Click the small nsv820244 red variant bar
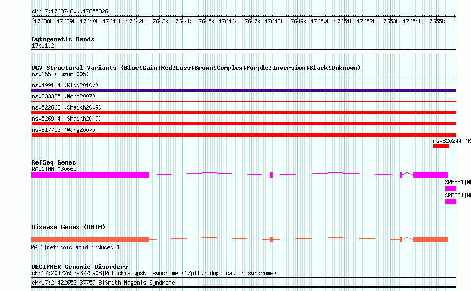This screenshot has height=291, width=471. [x=441, y=146]
